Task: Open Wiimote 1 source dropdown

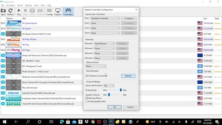Action: (x=104, y=43)
